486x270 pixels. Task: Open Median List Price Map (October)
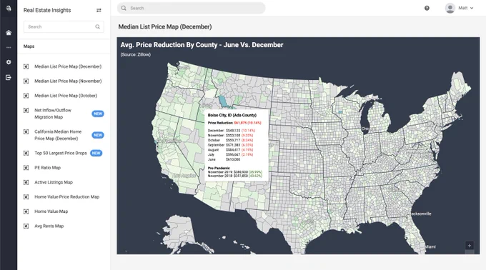tap(66, 96)
